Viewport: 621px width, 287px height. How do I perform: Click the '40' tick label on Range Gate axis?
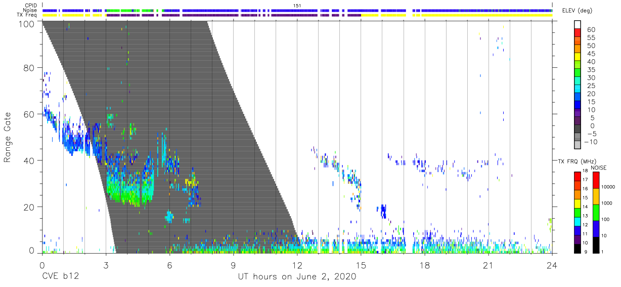[x=29, y=160]
